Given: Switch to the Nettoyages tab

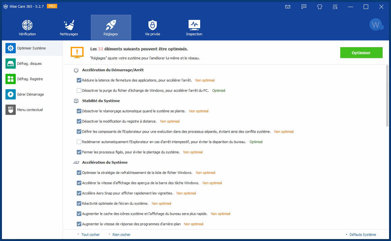Looking at the screenshot, I should tap(69, 27).
